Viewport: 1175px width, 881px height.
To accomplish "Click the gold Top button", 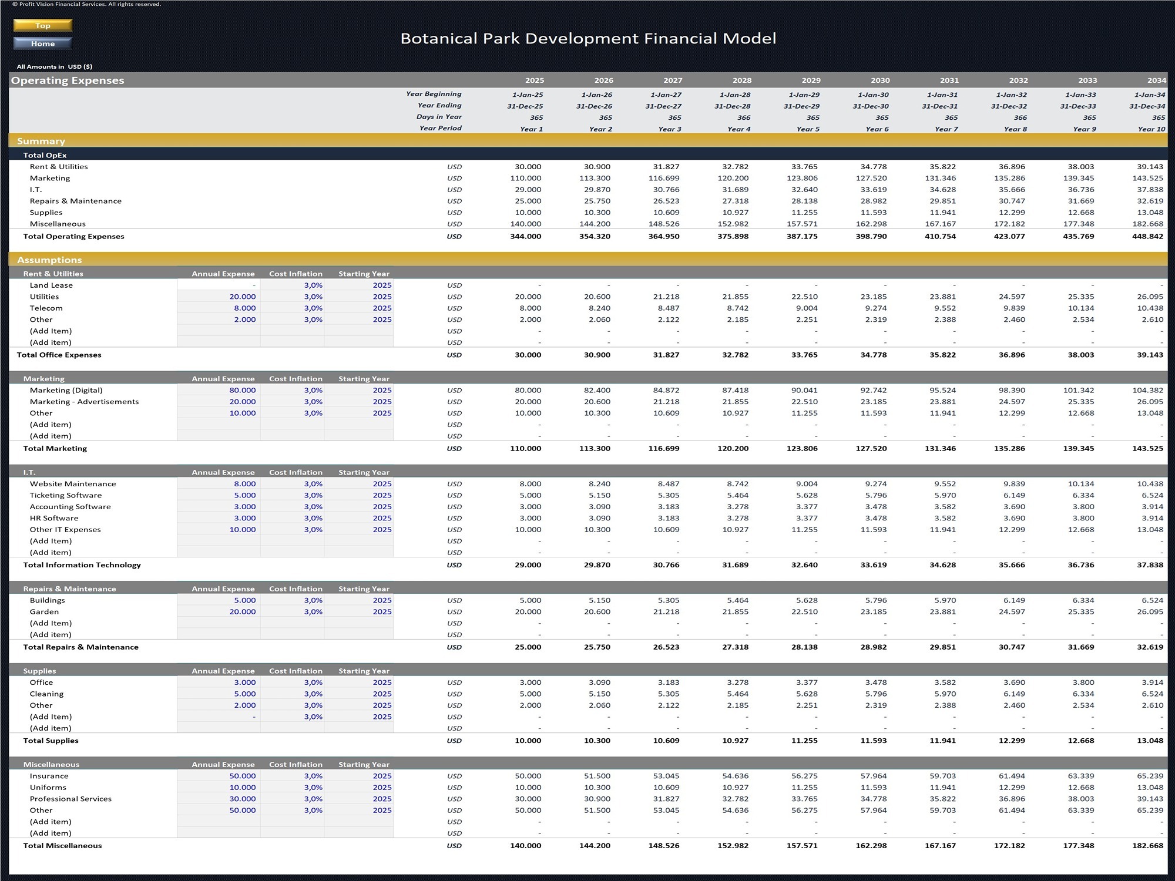I will [43, 25].
